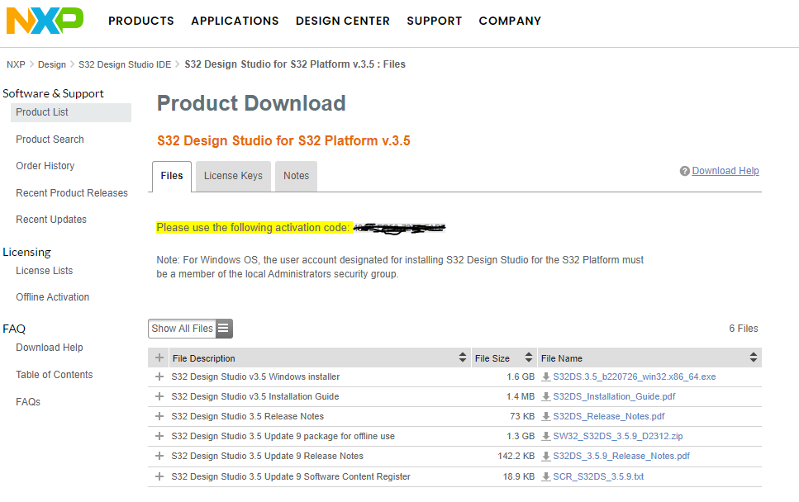Click S32 Design Studio IDE breadcrumb
The image size is (799, 502).
click(x=125, y=64)
